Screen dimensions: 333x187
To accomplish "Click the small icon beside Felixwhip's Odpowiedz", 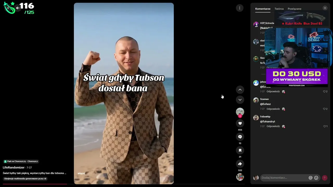I will (283, 126).
